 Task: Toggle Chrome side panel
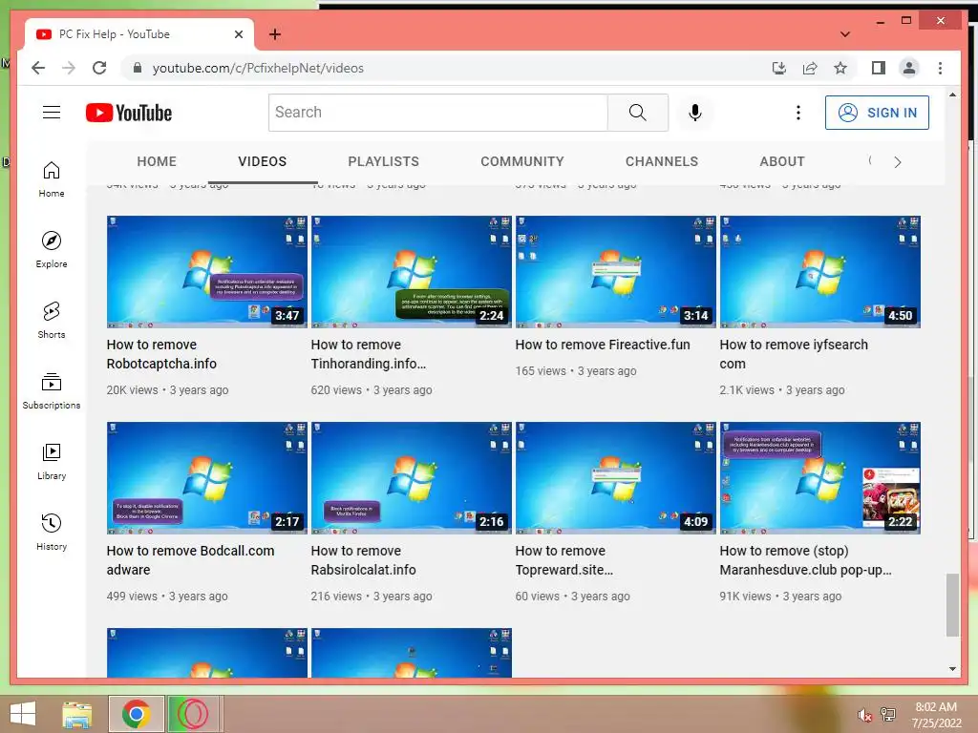tap(879, 68)
